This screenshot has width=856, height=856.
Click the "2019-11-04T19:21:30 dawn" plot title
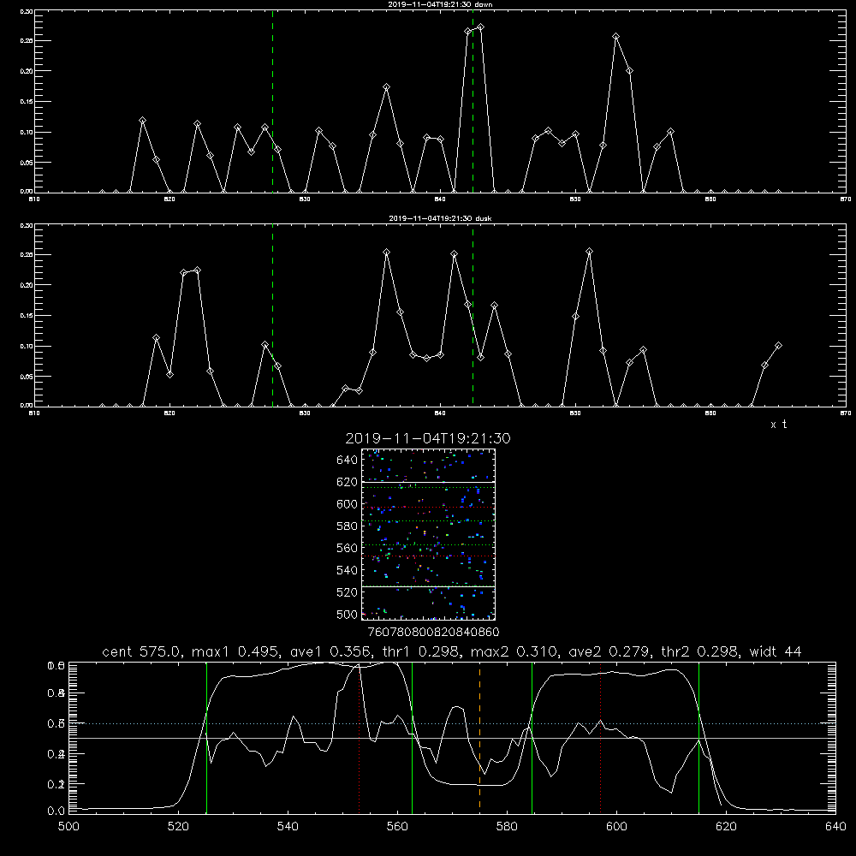pos(440,4)
